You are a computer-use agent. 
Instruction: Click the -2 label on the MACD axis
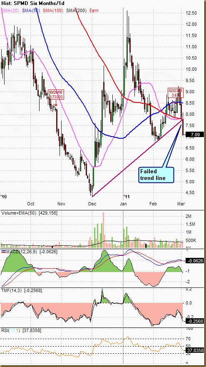coord(188,282)
